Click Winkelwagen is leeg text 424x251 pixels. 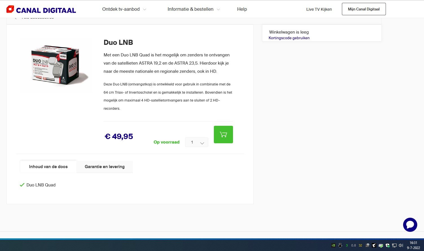[x=289, y=32]
